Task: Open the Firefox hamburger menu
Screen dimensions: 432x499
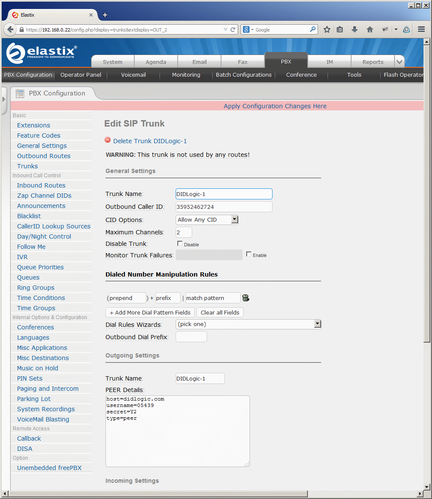Action: pos(421,29)
